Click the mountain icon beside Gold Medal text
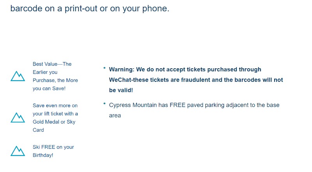 click(18, 117)
